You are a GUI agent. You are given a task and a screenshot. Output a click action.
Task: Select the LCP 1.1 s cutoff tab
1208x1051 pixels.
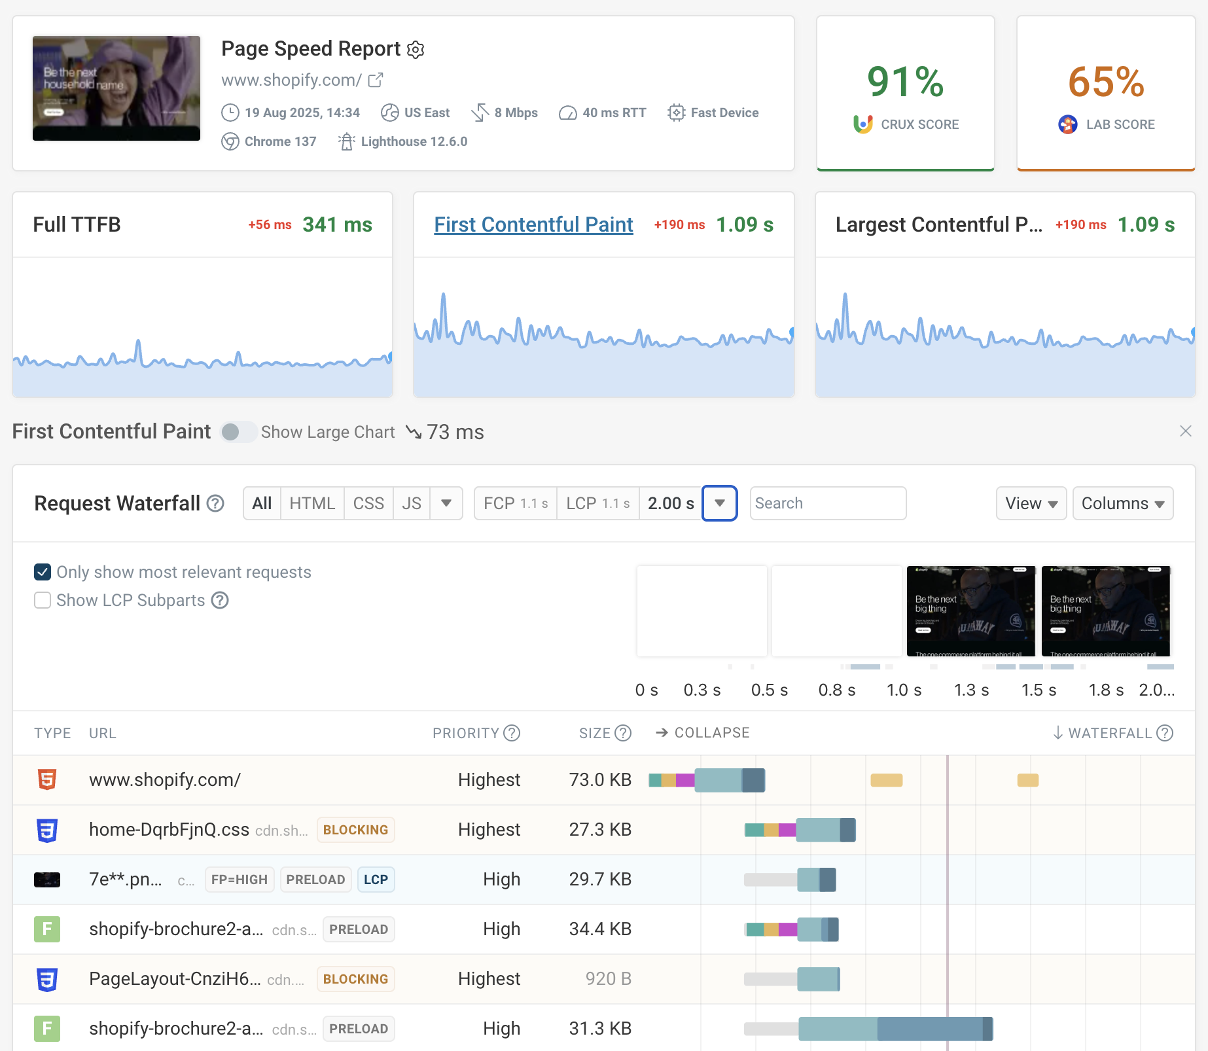point(598,503)
